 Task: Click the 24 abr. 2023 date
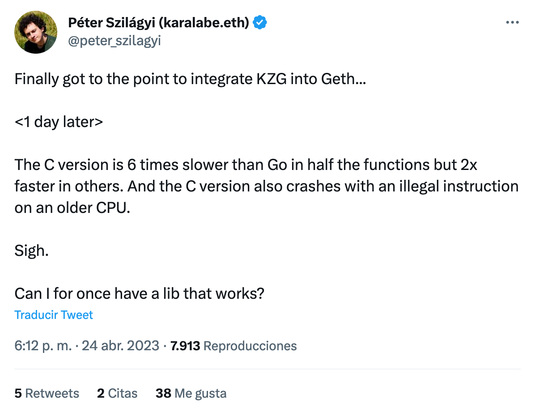[121, 346]
